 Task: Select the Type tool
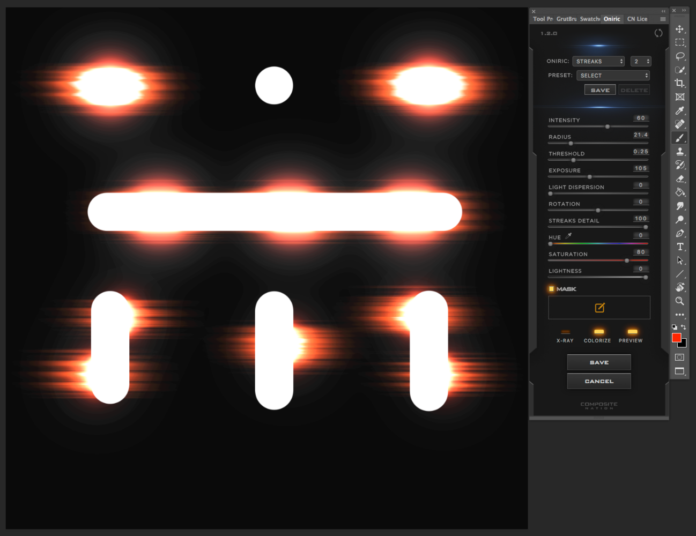pyautogui.click(x=679, y=247)
